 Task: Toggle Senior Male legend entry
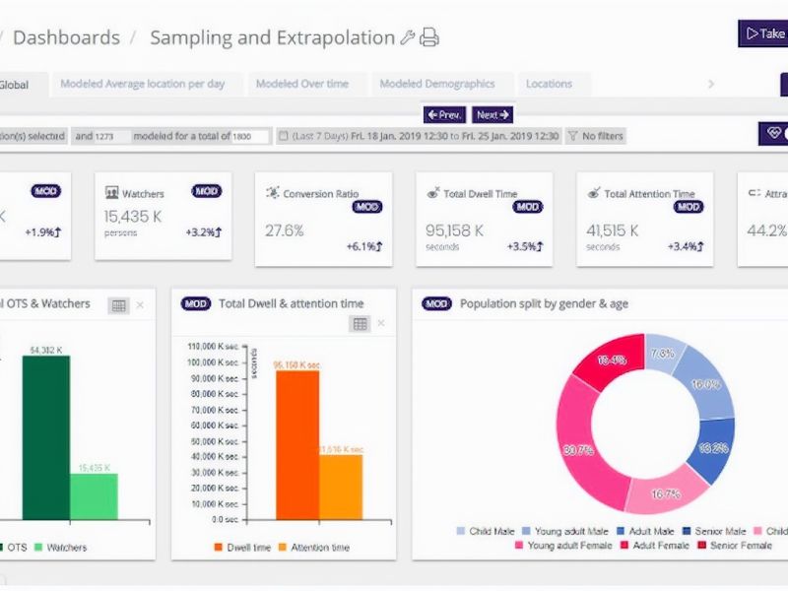coord(714,531)
